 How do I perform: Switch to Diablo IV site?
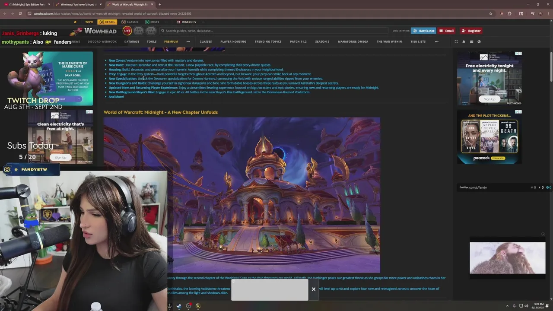pos(187,22)
